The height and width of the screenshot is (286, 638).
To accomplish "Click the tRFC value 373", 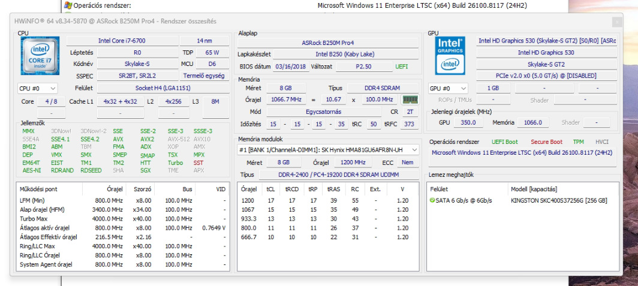I will [x=410, y=124].
